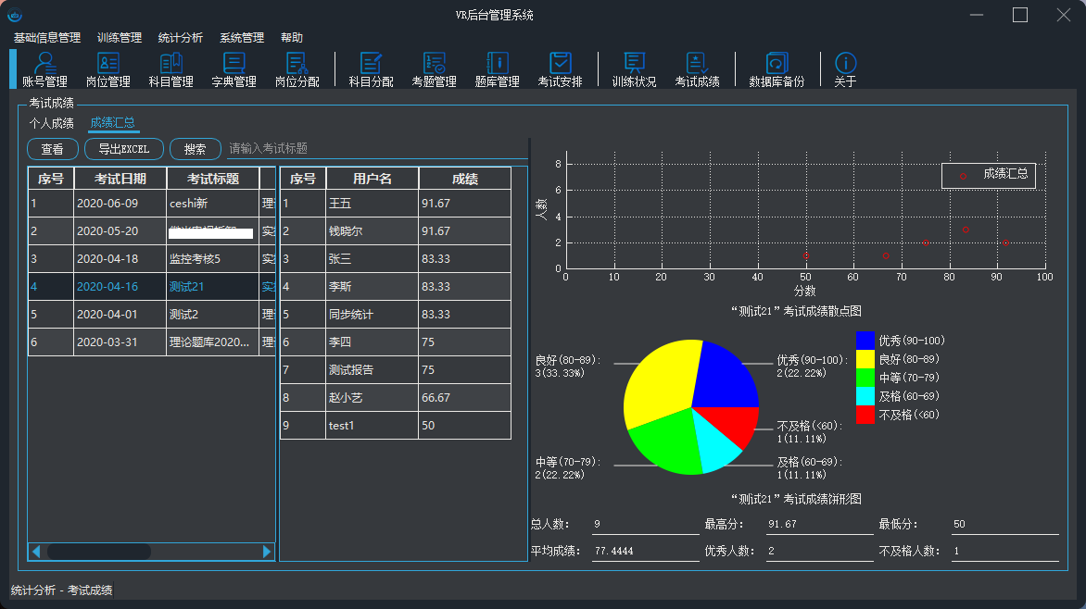Open 题库管理 question bank icon
The width and height of the screenshot is (1086, 609).
(498, 69)
